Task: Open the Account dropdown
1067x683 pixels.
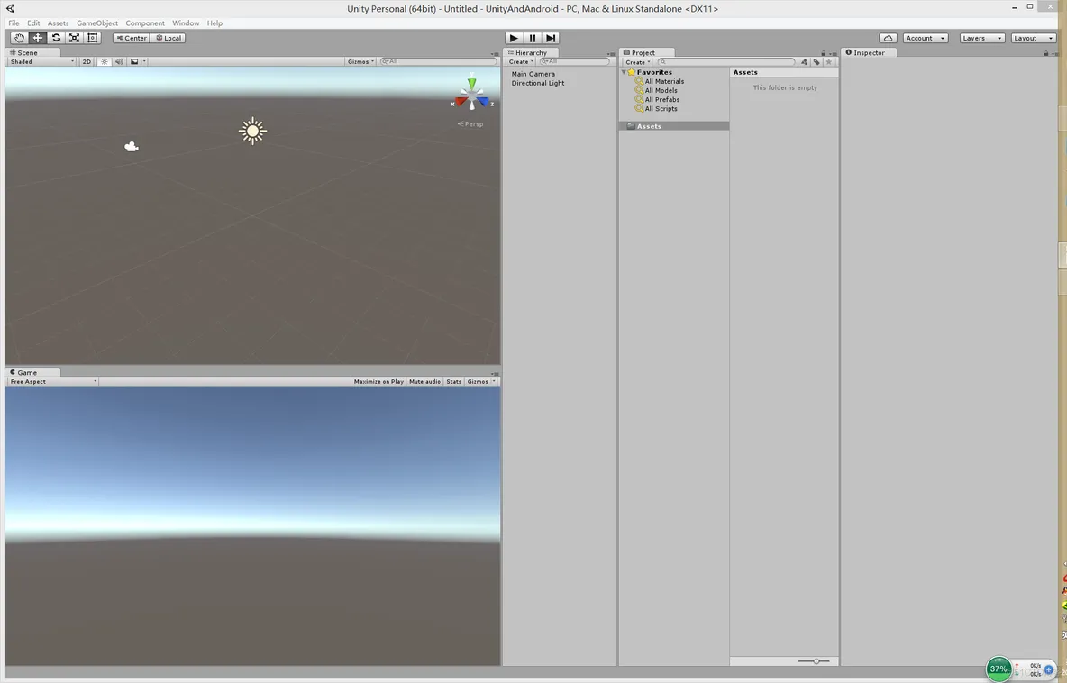Action: 926,38
